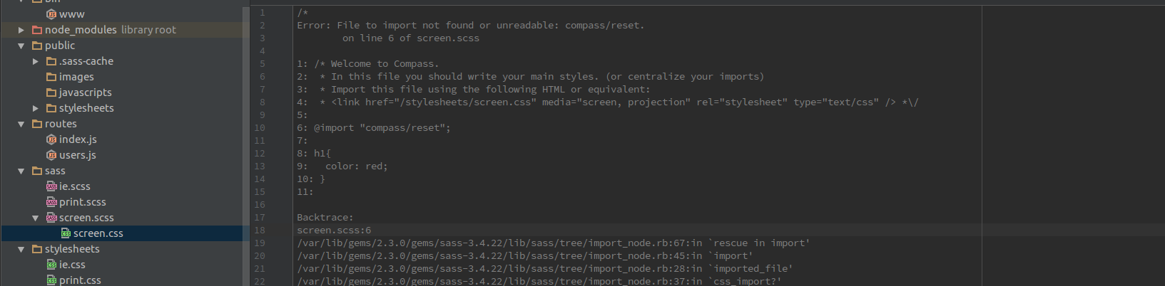Viewport: 1165px width, 286px height.
Task: Click the www file icon
Action: [51, 14]
